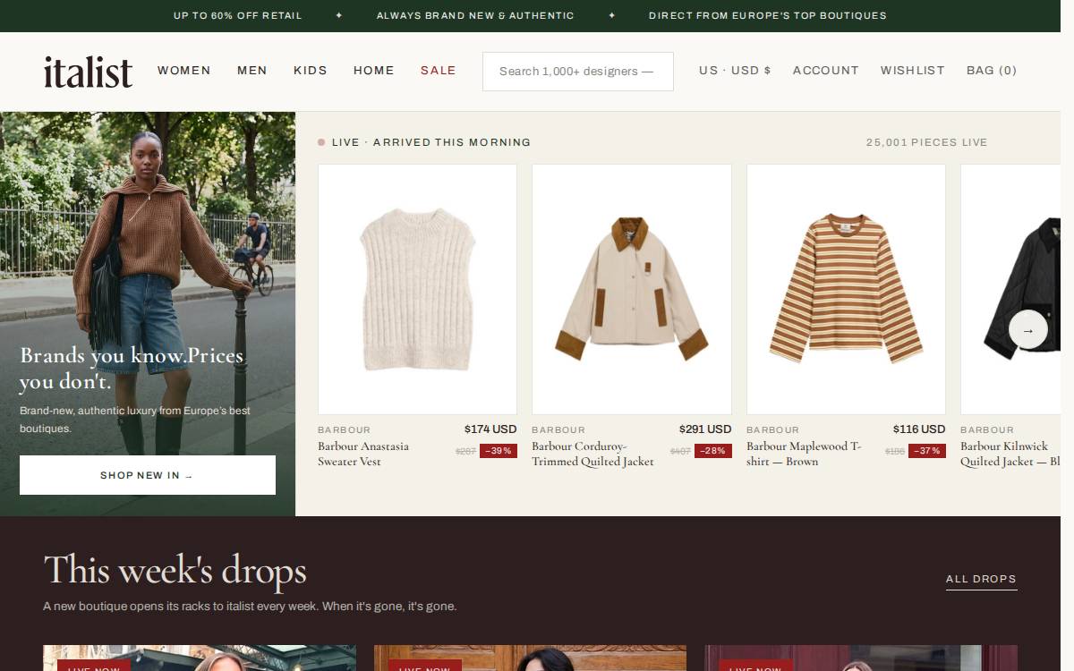Advance the carousel with the next arrow

[x=1027, y=329]
